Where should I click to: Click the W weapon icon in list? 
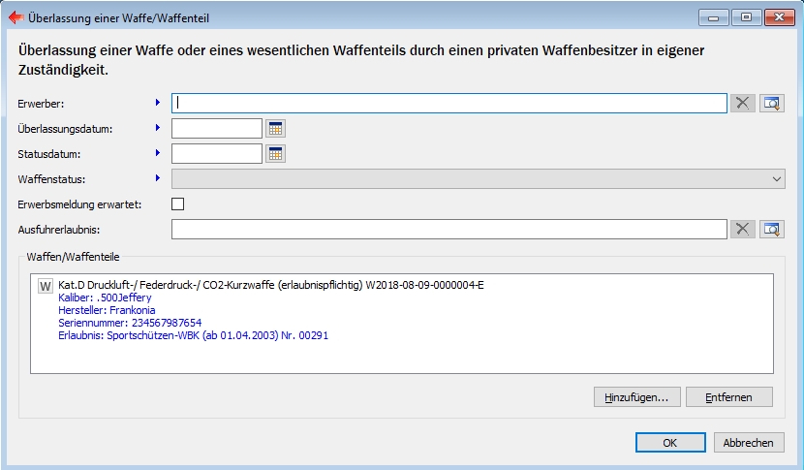(x=45, y=286)
